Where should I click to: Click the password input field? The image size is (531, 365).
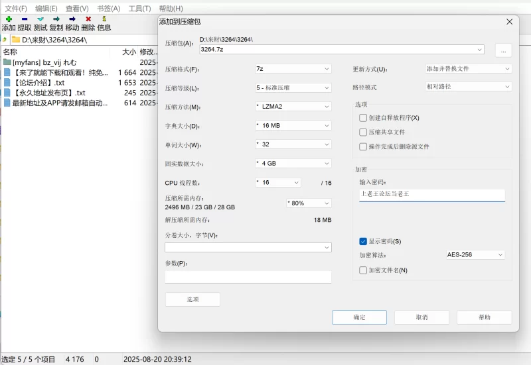coord(432,195)
